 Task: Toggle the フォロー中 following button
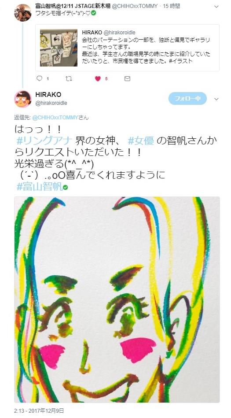click(187, 98)
